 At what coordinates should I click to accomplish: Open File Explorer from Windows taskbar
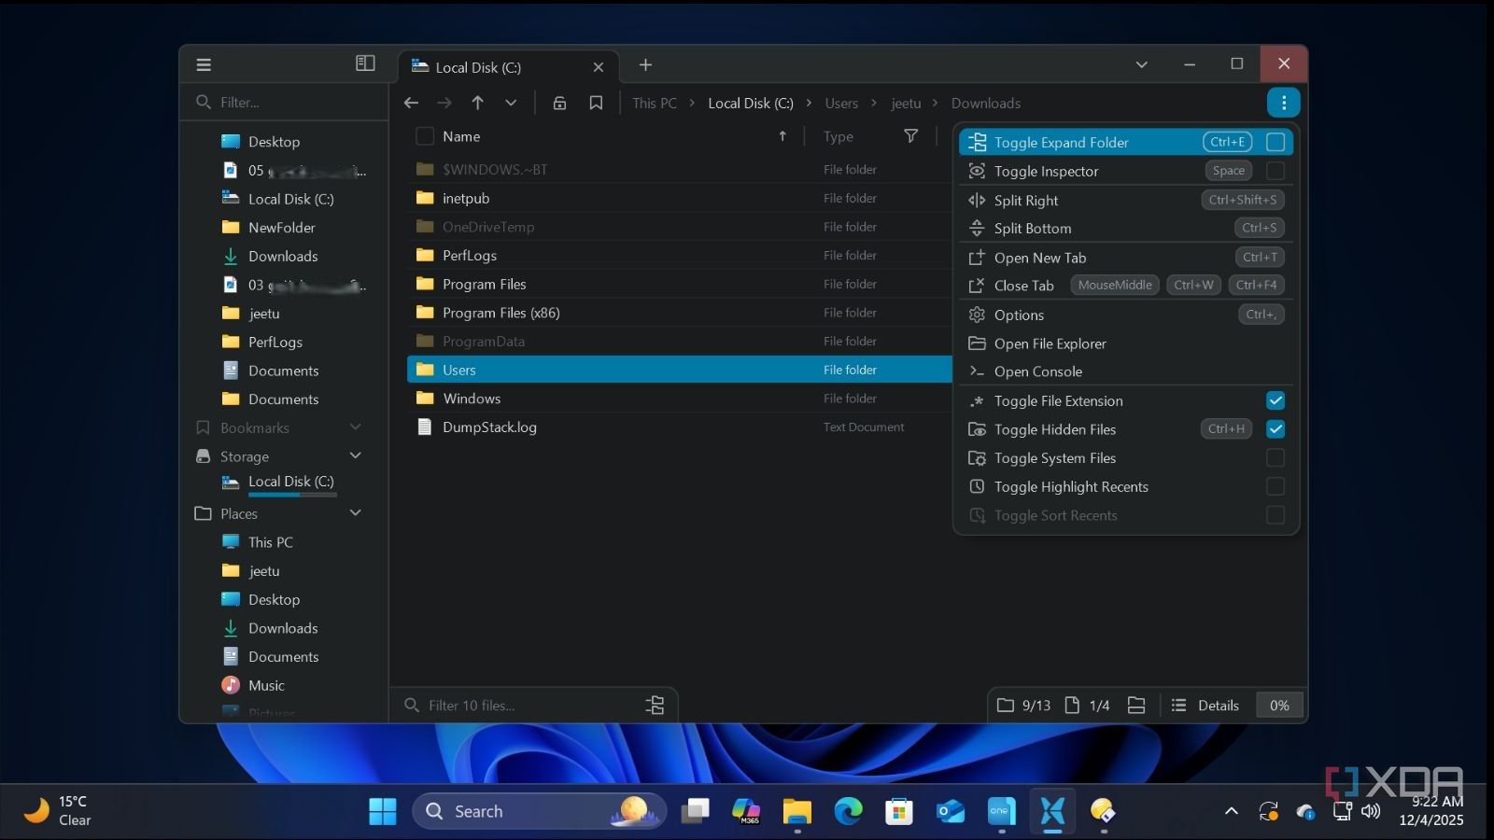796,811
